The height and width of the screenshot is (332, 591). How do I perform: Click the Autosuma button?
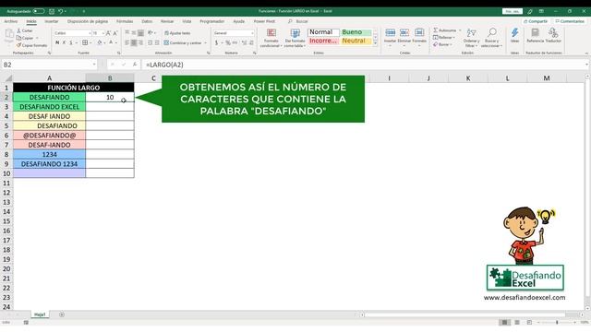444,30
